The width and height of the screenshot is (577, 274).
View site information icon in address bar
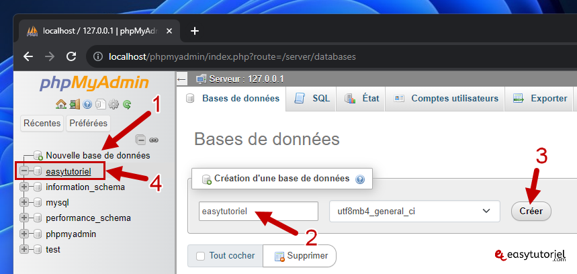97,56
